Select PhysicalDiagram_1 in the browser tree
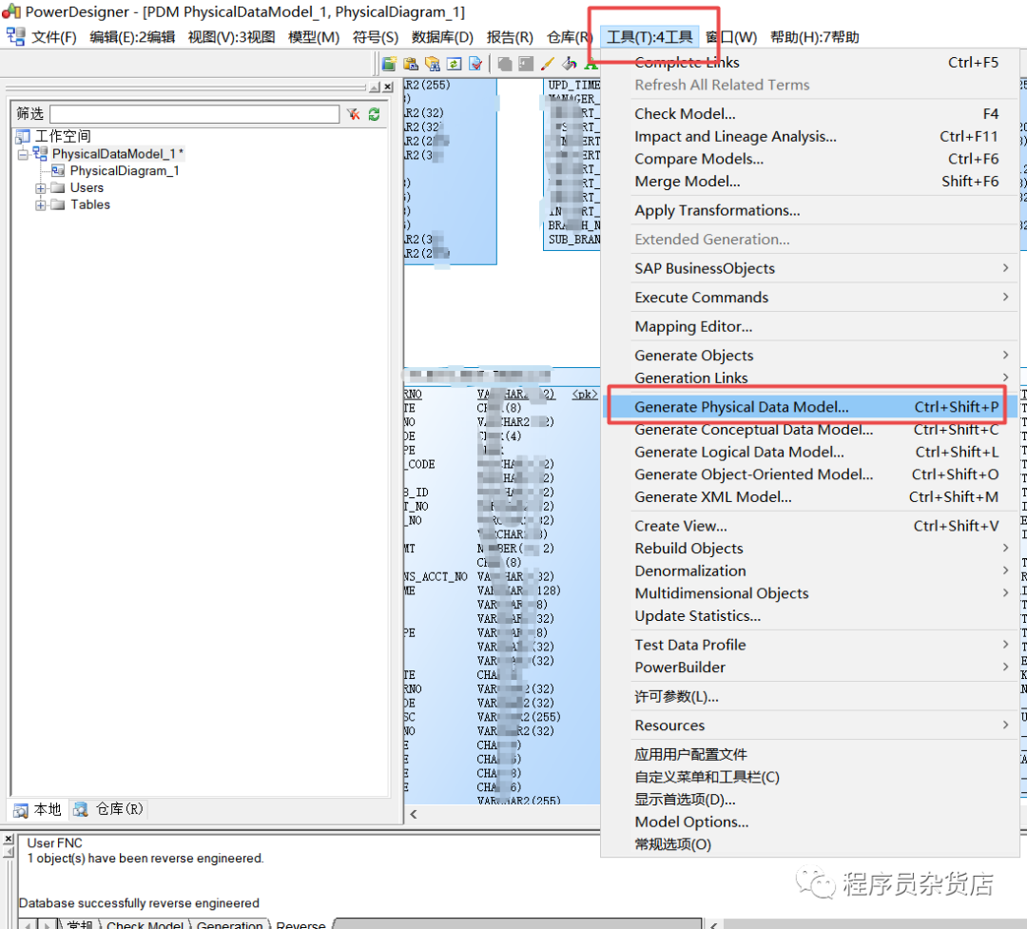This screenshot has height=929, width=1027. tap(125, 171)
